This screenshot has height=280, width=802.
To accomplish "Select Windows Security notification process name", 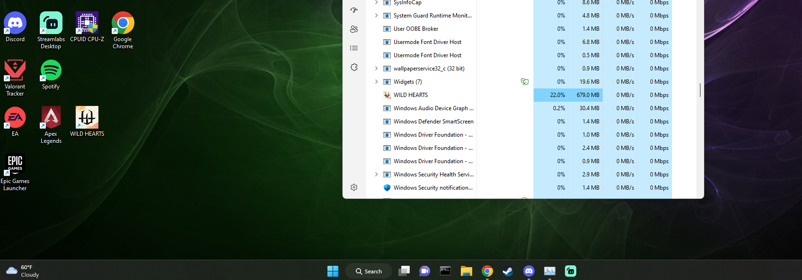I will point(433,188).
